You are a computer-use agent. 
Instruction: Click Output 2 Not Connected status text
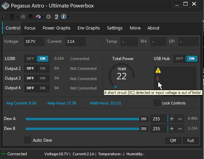[83, 68]
